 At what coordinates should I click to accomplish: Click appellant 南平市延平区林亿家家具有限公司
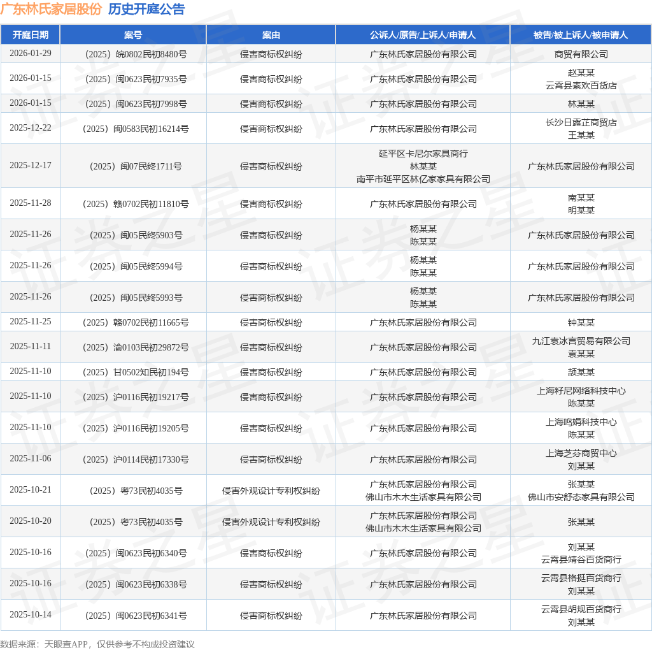point(423,179)
